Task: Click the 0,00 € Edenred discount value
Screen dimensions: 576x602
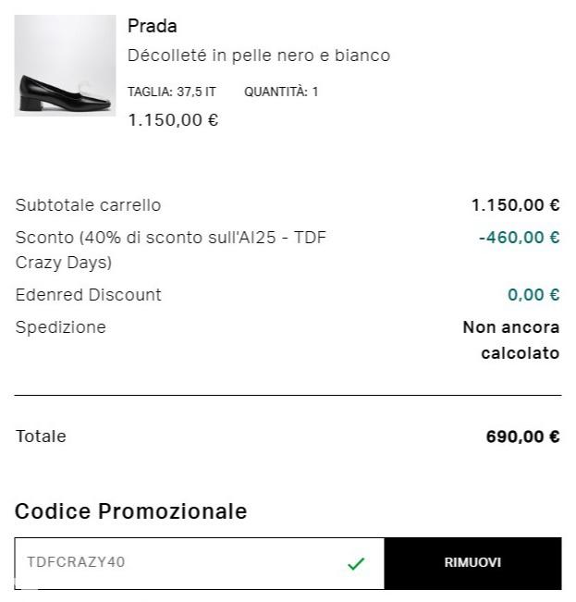Action: click(x=533, y=295)
